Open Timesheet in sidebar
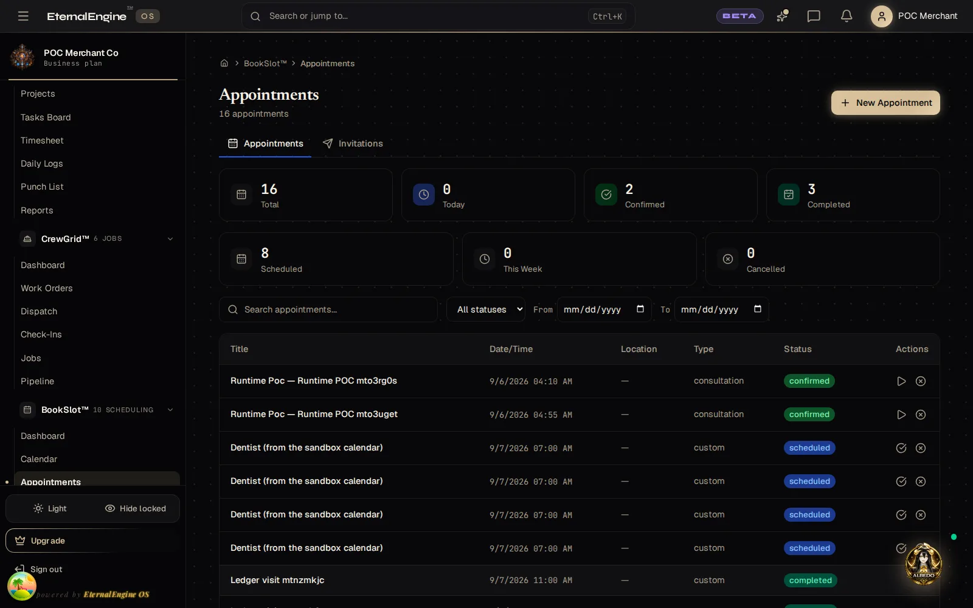973x608 pixels. click(x=42, y=140)
